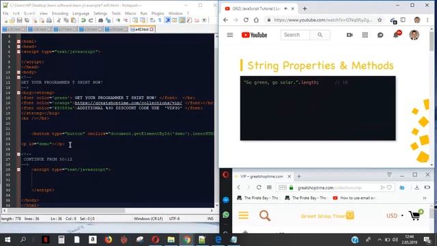Viewport: 437px width, 246px height.
Task: Click the YouTube search magnifier button
Action: (320, 35)
